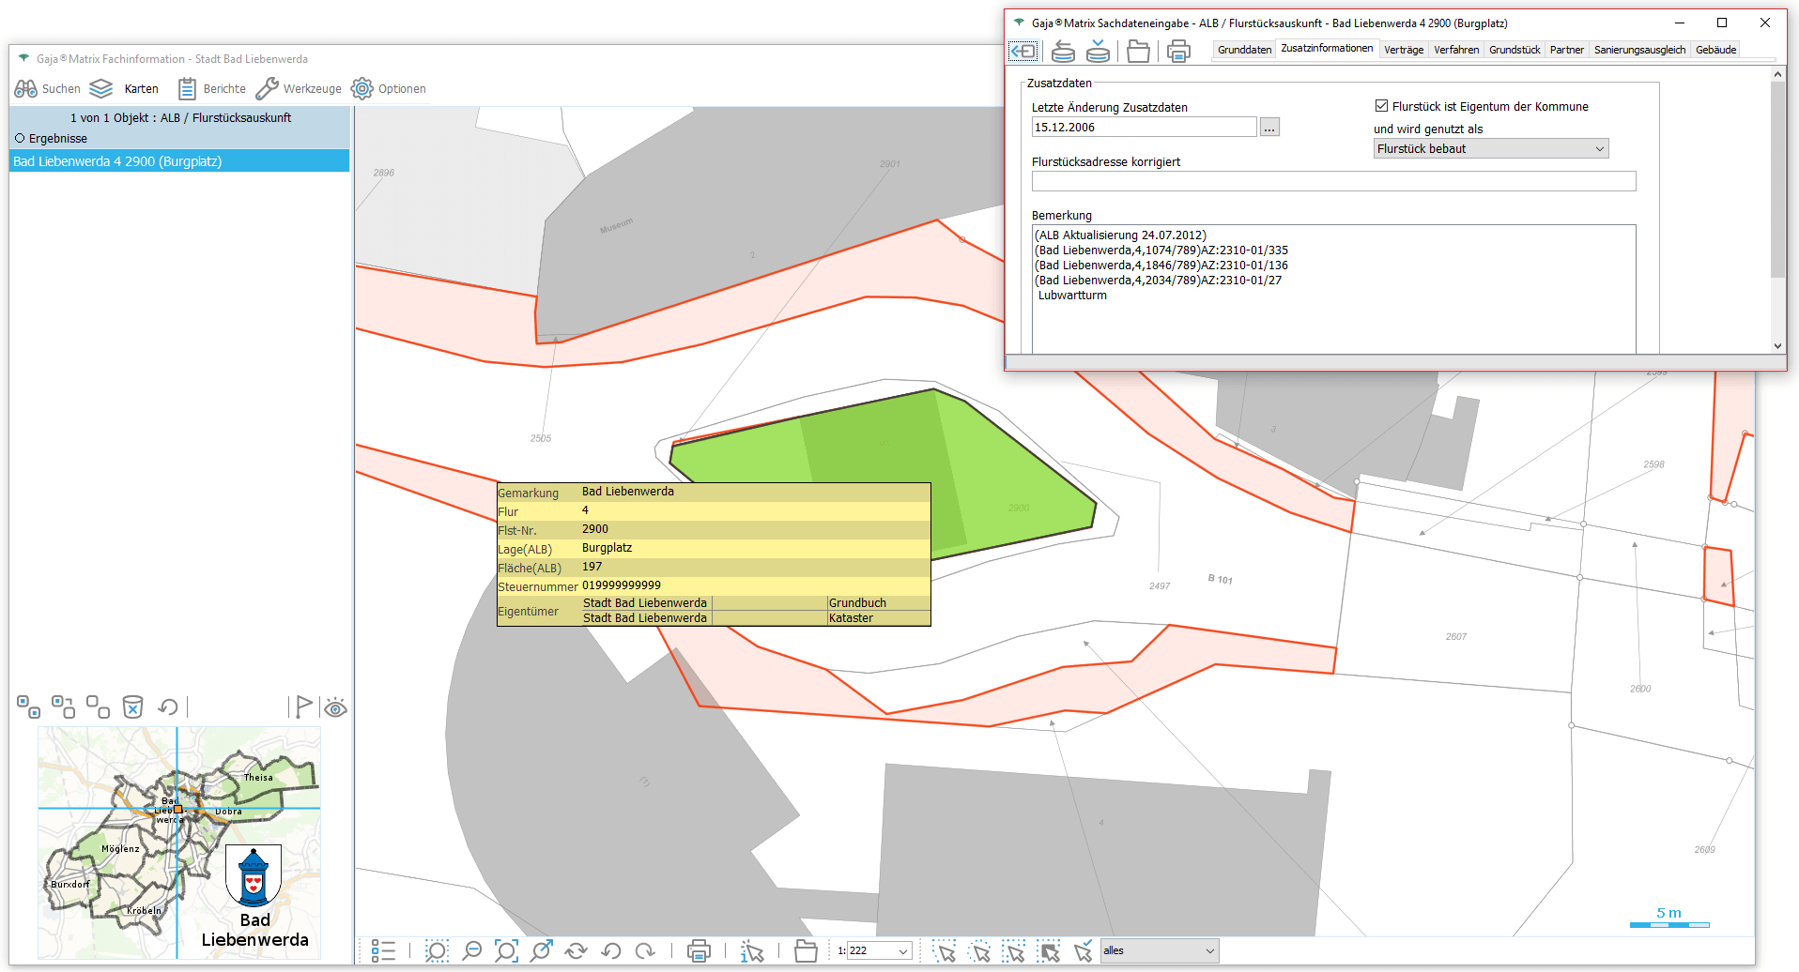
Task: Switch to the Grunddaten tab
Action: pos(1244,50)
